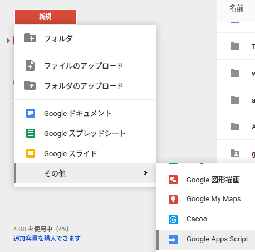Click the folder icon in row T
This screenshot has width=255, height=252.
coord(235,46)
